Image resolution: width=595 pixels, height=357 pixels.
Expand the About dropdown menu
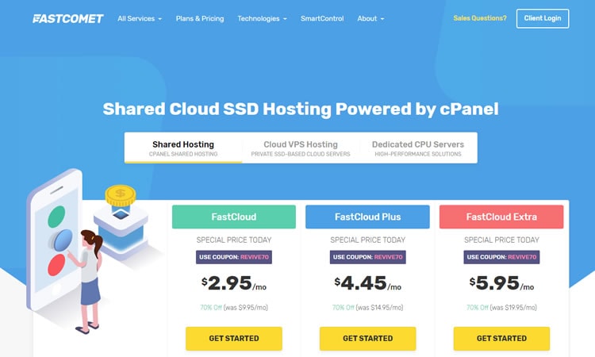(370, 18)
